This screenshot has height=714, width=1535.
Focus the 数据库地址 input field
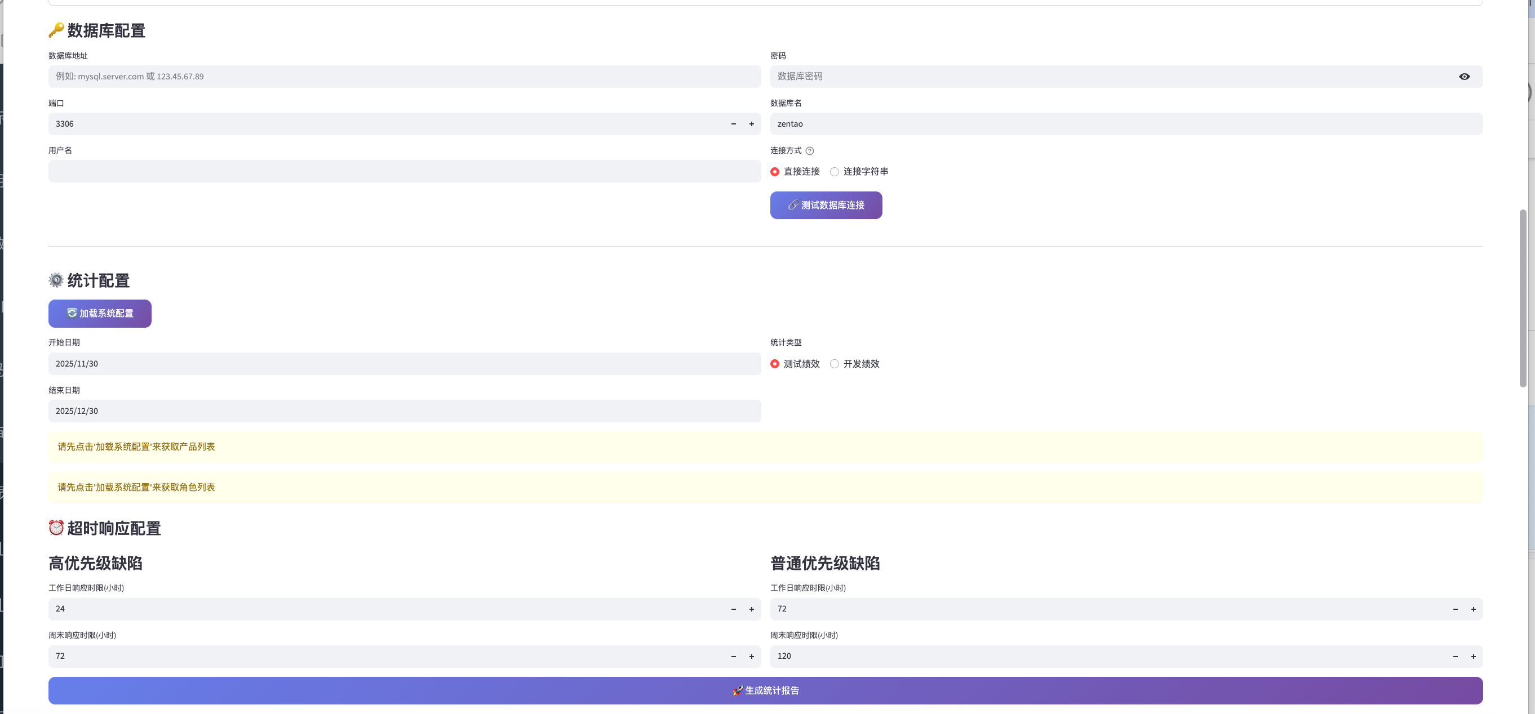click(x=404, y=76)
